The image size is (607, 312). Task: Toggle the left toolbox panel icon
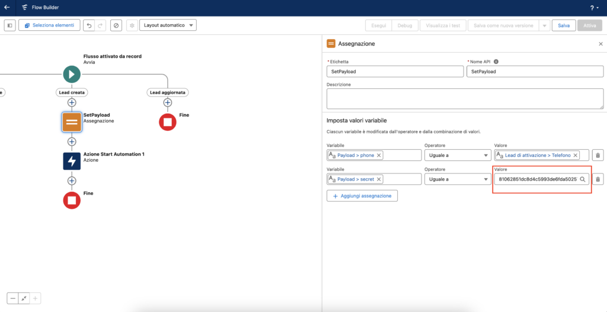[9, 25]
